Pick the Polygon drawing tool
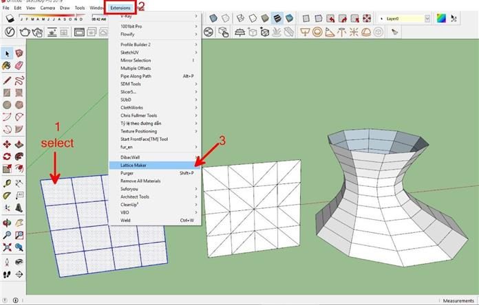Screen dimensions: 479x305 [x=19, y=105]
